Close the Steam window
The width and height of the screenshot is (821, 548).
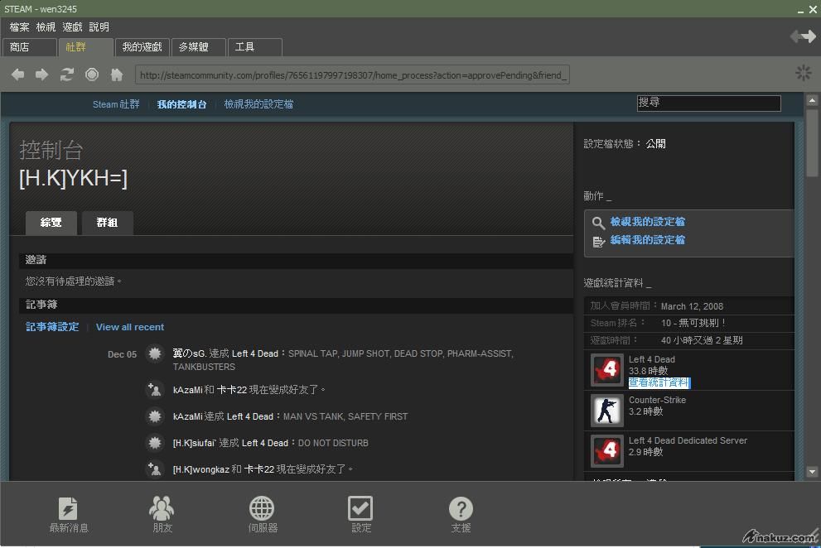click(814, 9)
